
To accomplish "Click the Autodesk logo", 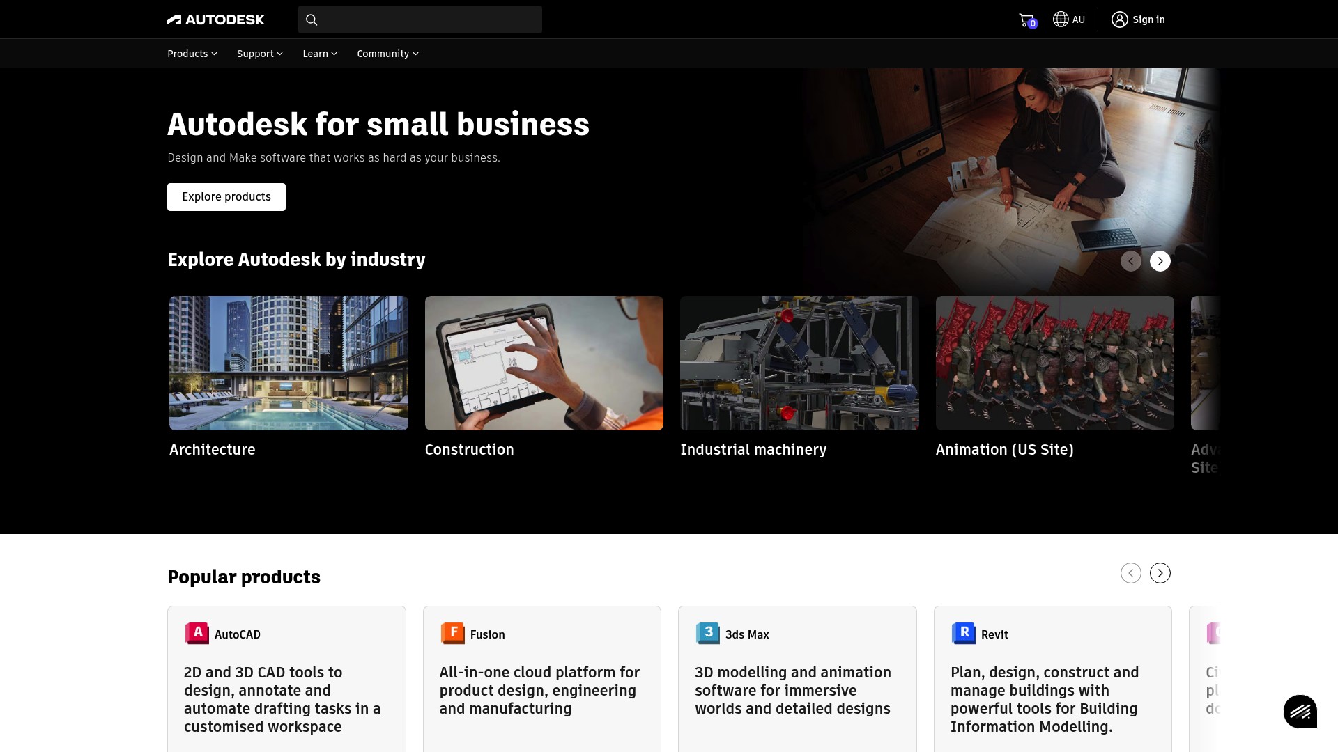I will coord(216,19).
